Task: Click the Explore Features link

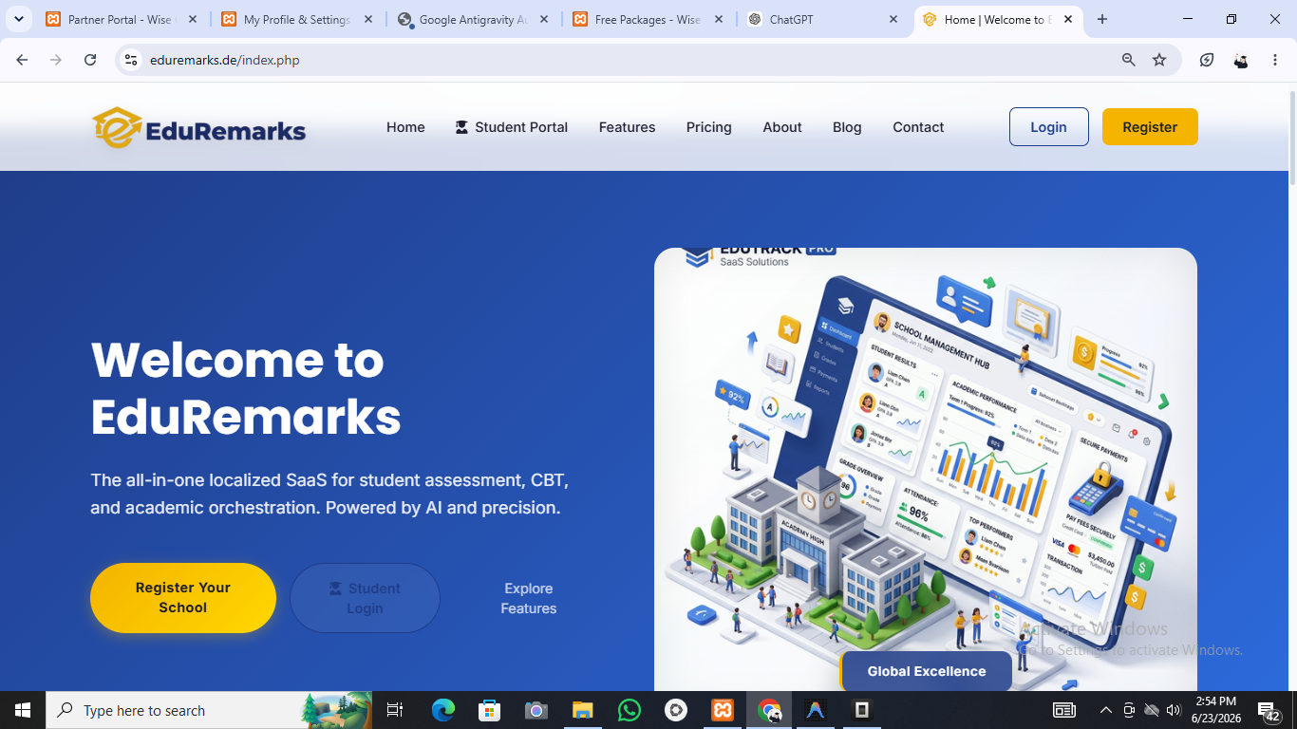Action: point(529,598)
